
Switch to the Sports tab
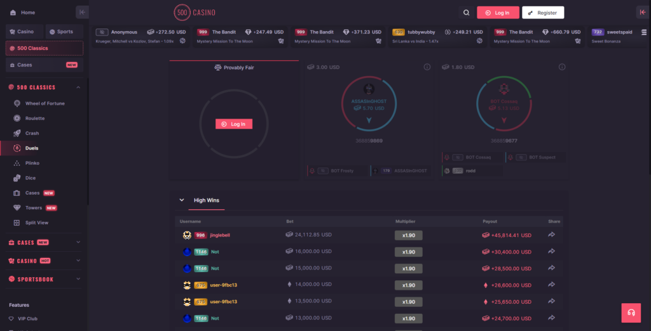tap(64, 32)
